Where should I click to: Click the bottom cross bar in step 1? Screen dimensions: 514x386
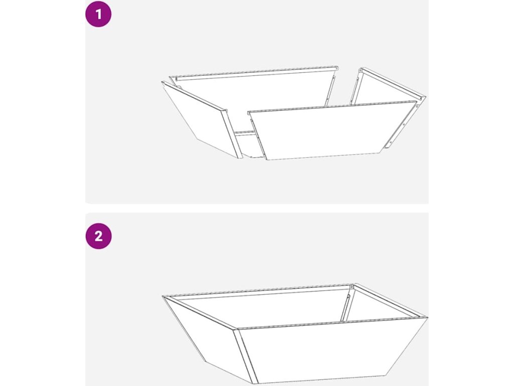pyautogui.click(x=244, y=133)
